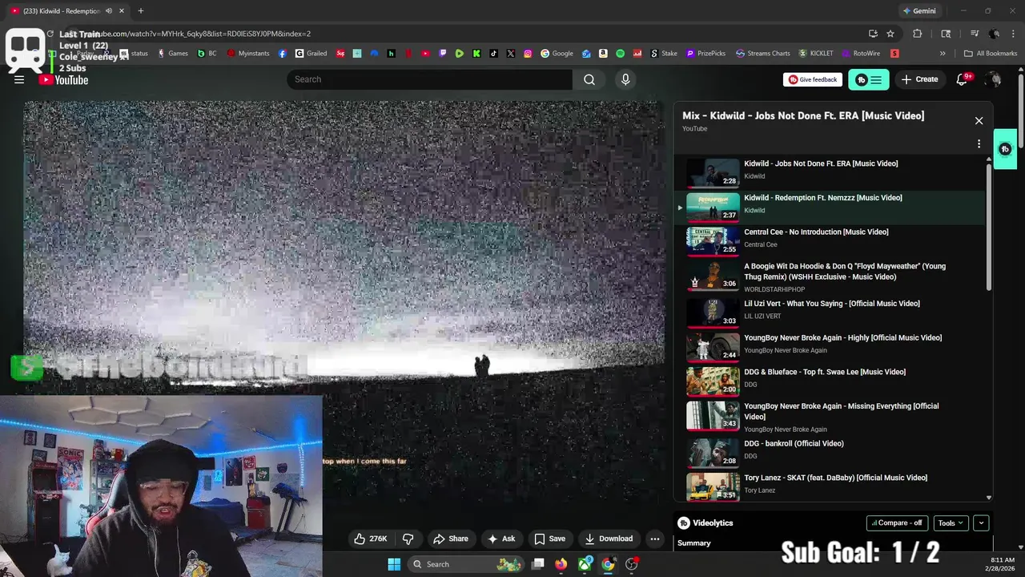The width and height of the screenshot is (1025, 577).
Task: Save the video to a playlist
Action: [550, 539]
